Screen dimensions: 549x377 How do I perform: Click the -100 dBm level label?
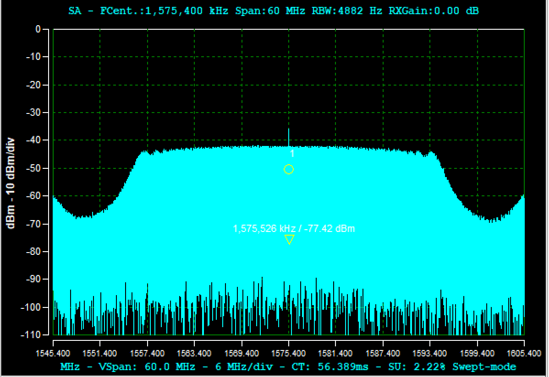(32, 307)
